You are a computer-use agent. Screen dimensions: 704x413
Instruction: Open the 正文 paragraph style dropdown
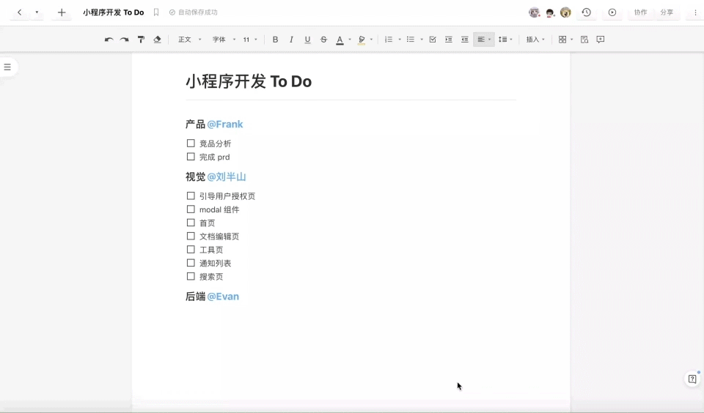[x=189, y=40]
